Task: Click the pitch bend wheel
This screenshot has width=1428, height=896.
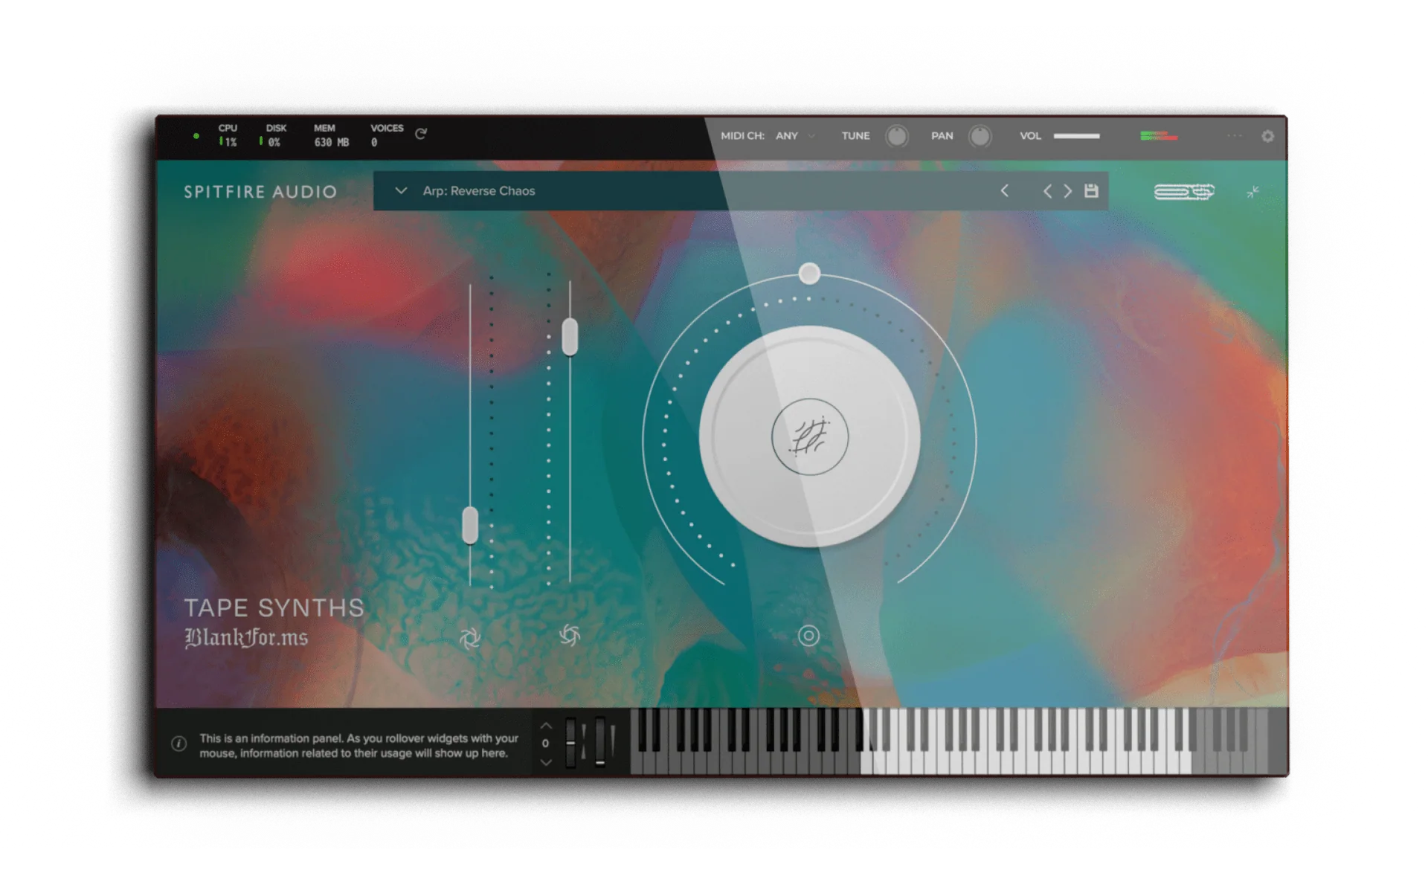Action: coord(570,743)
